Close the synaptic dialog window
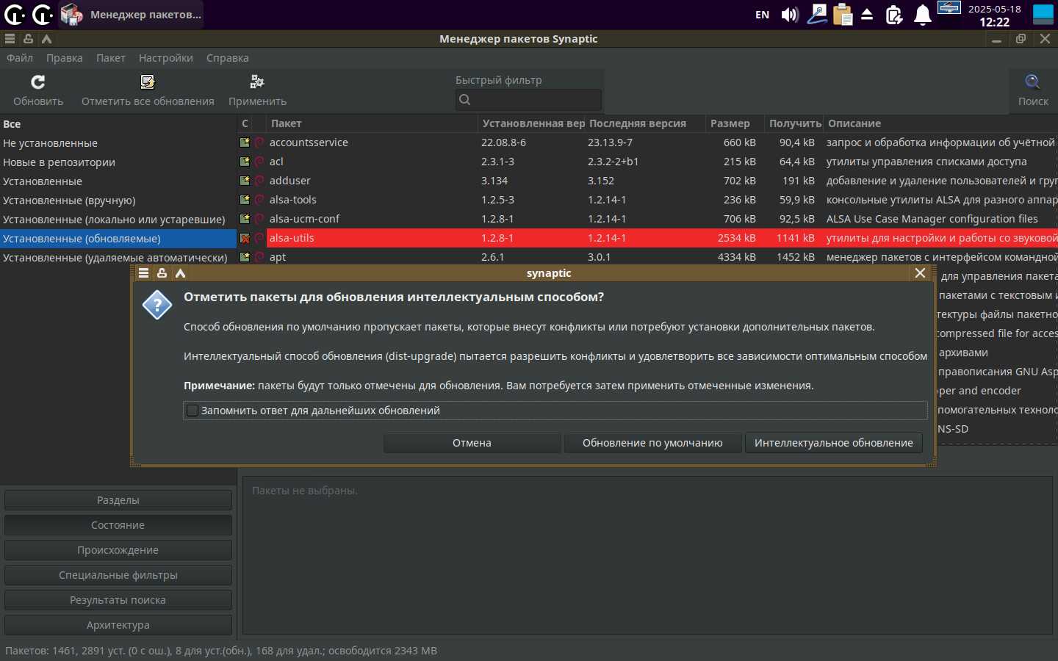 920,273
